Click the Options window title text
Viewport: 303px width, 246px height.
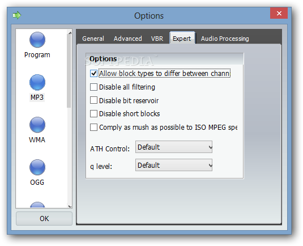click(149, 16)
